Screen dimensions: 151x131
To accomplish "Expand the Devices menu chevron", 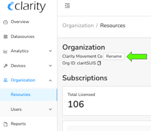I will point(50,66).
